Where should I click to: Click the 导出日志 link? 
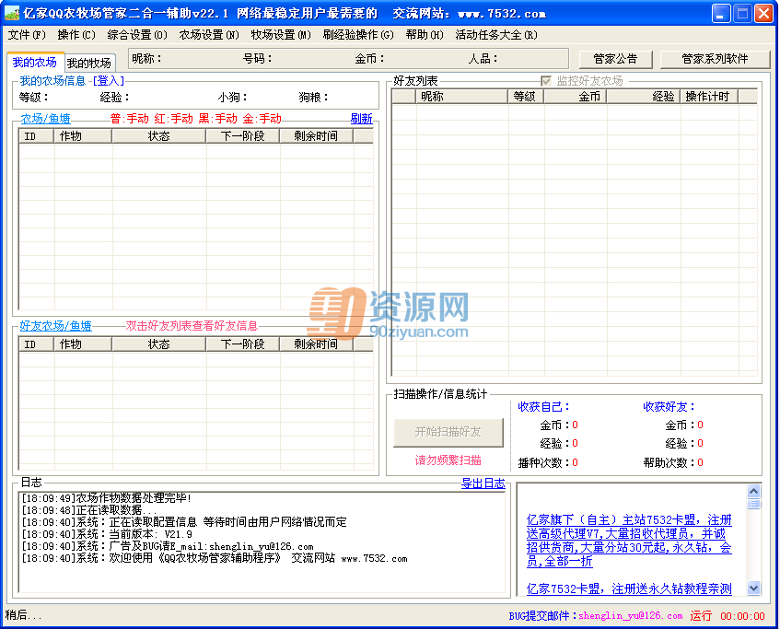click(483, 483)
